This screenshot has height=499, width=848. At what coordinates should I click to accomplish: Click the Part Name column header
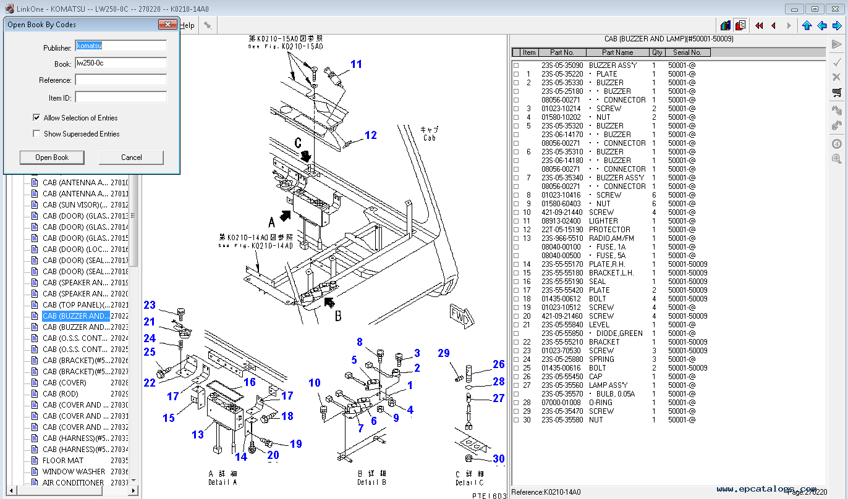[617, 52]
